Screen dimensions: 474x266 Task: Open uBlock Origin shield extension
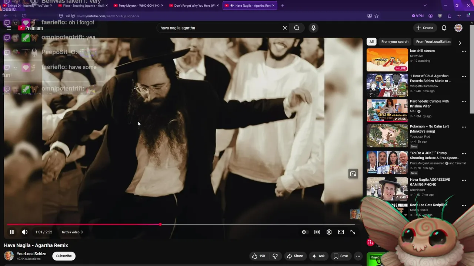point(440,16)
